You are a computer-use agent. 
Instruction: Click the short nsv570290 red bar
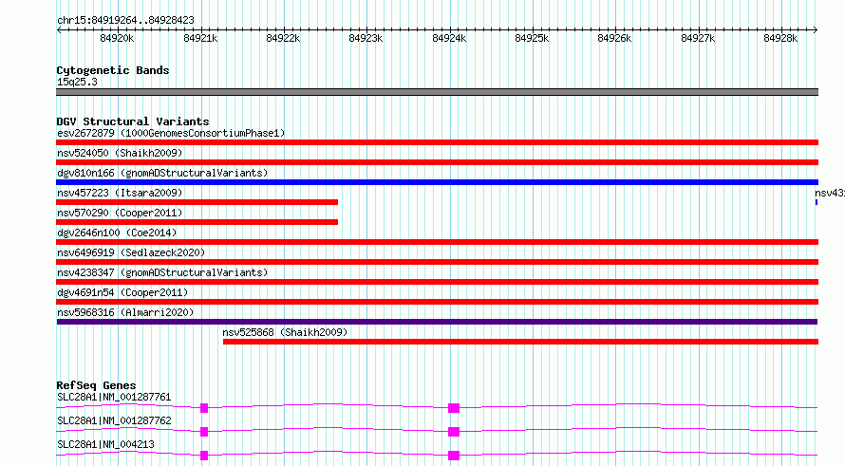click(x=197, y=222)
